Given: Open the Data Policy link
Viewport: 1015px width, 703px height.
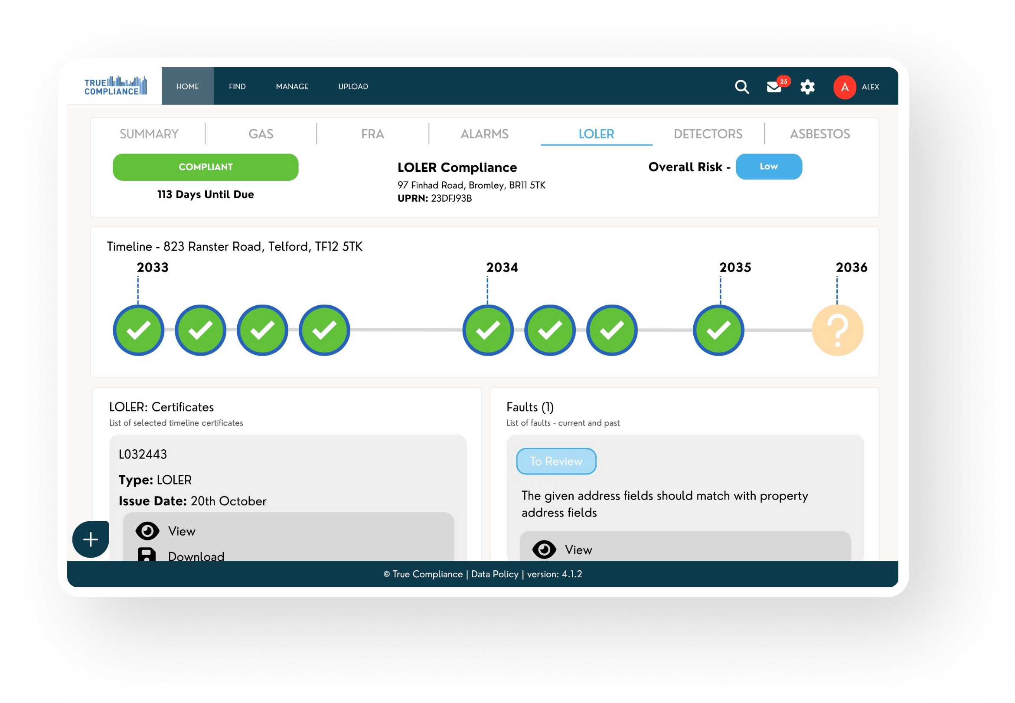Looking at the screenshot, I should point(494,574).
